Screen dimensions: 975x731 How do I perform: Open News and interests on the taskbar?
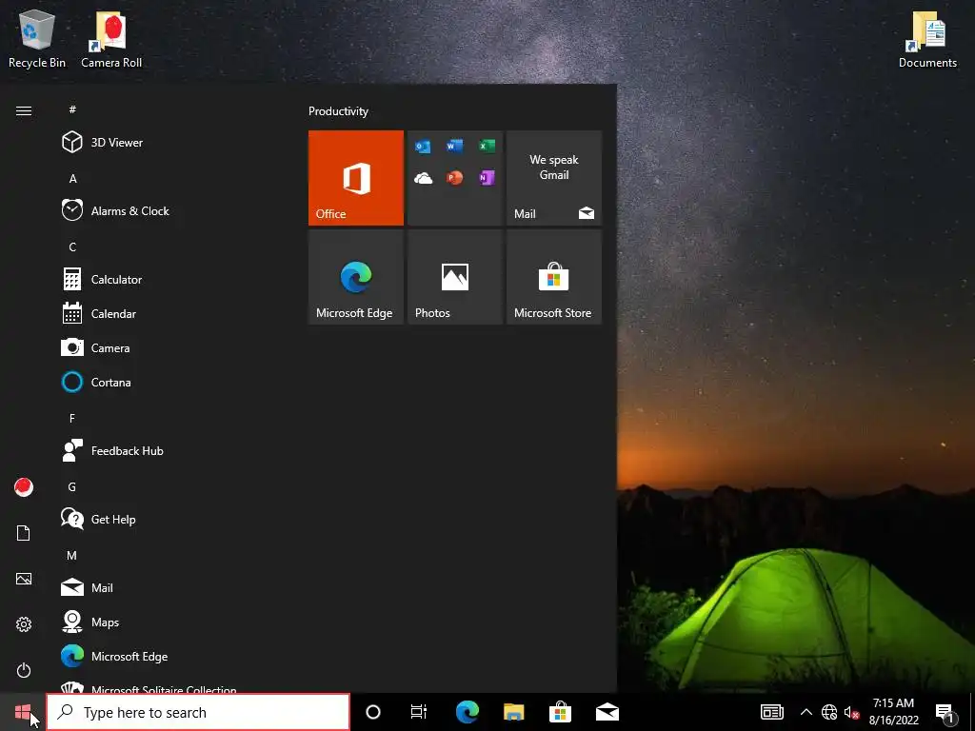[771, 712]
